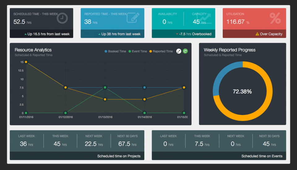
Task: Click the -7.5 hrs Overbooked text
Action: click(195, 34)
